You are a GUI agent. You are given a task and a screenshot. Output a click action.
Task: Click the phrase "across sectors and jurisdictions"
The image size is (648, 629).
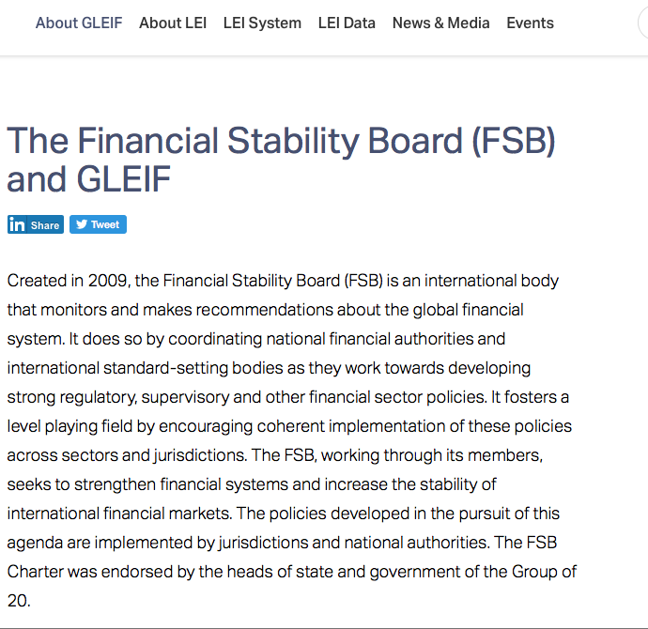coord(116,455)
